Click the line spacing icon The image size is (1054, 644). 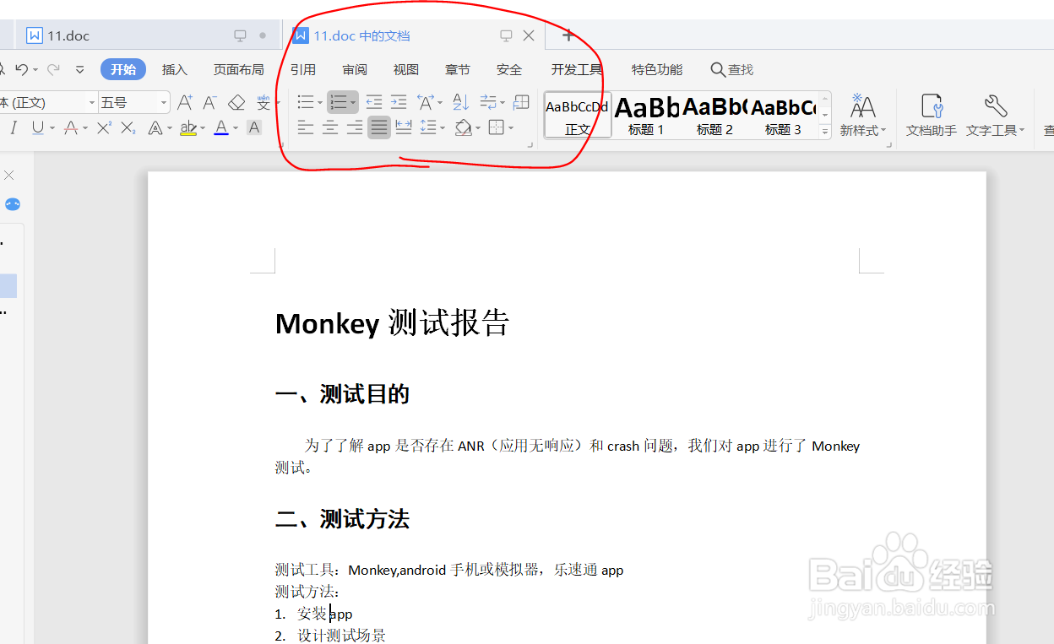[x=428, y=127]
